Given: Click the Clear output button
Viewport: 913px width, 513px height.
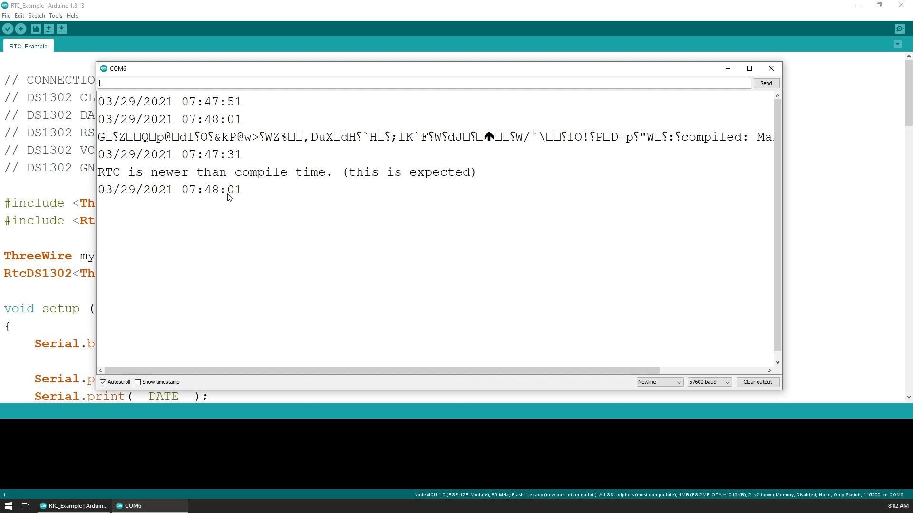Looking at the screenshot, I should (757, 382).
